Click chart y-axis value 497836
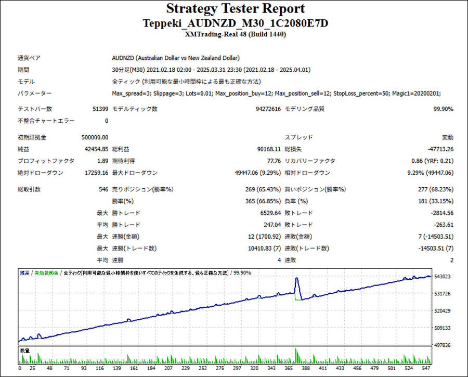The height and width of the screenshot is (377, 468). 443,345
